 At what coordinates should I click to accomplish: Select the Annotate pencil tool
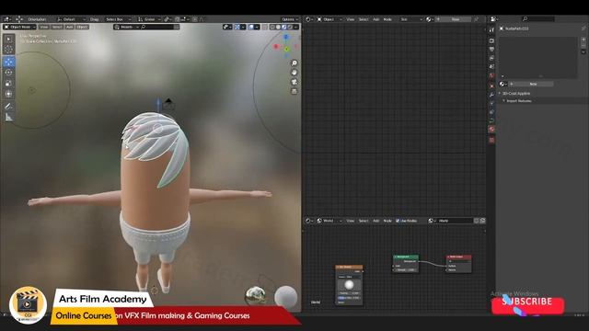click(8, 107)
